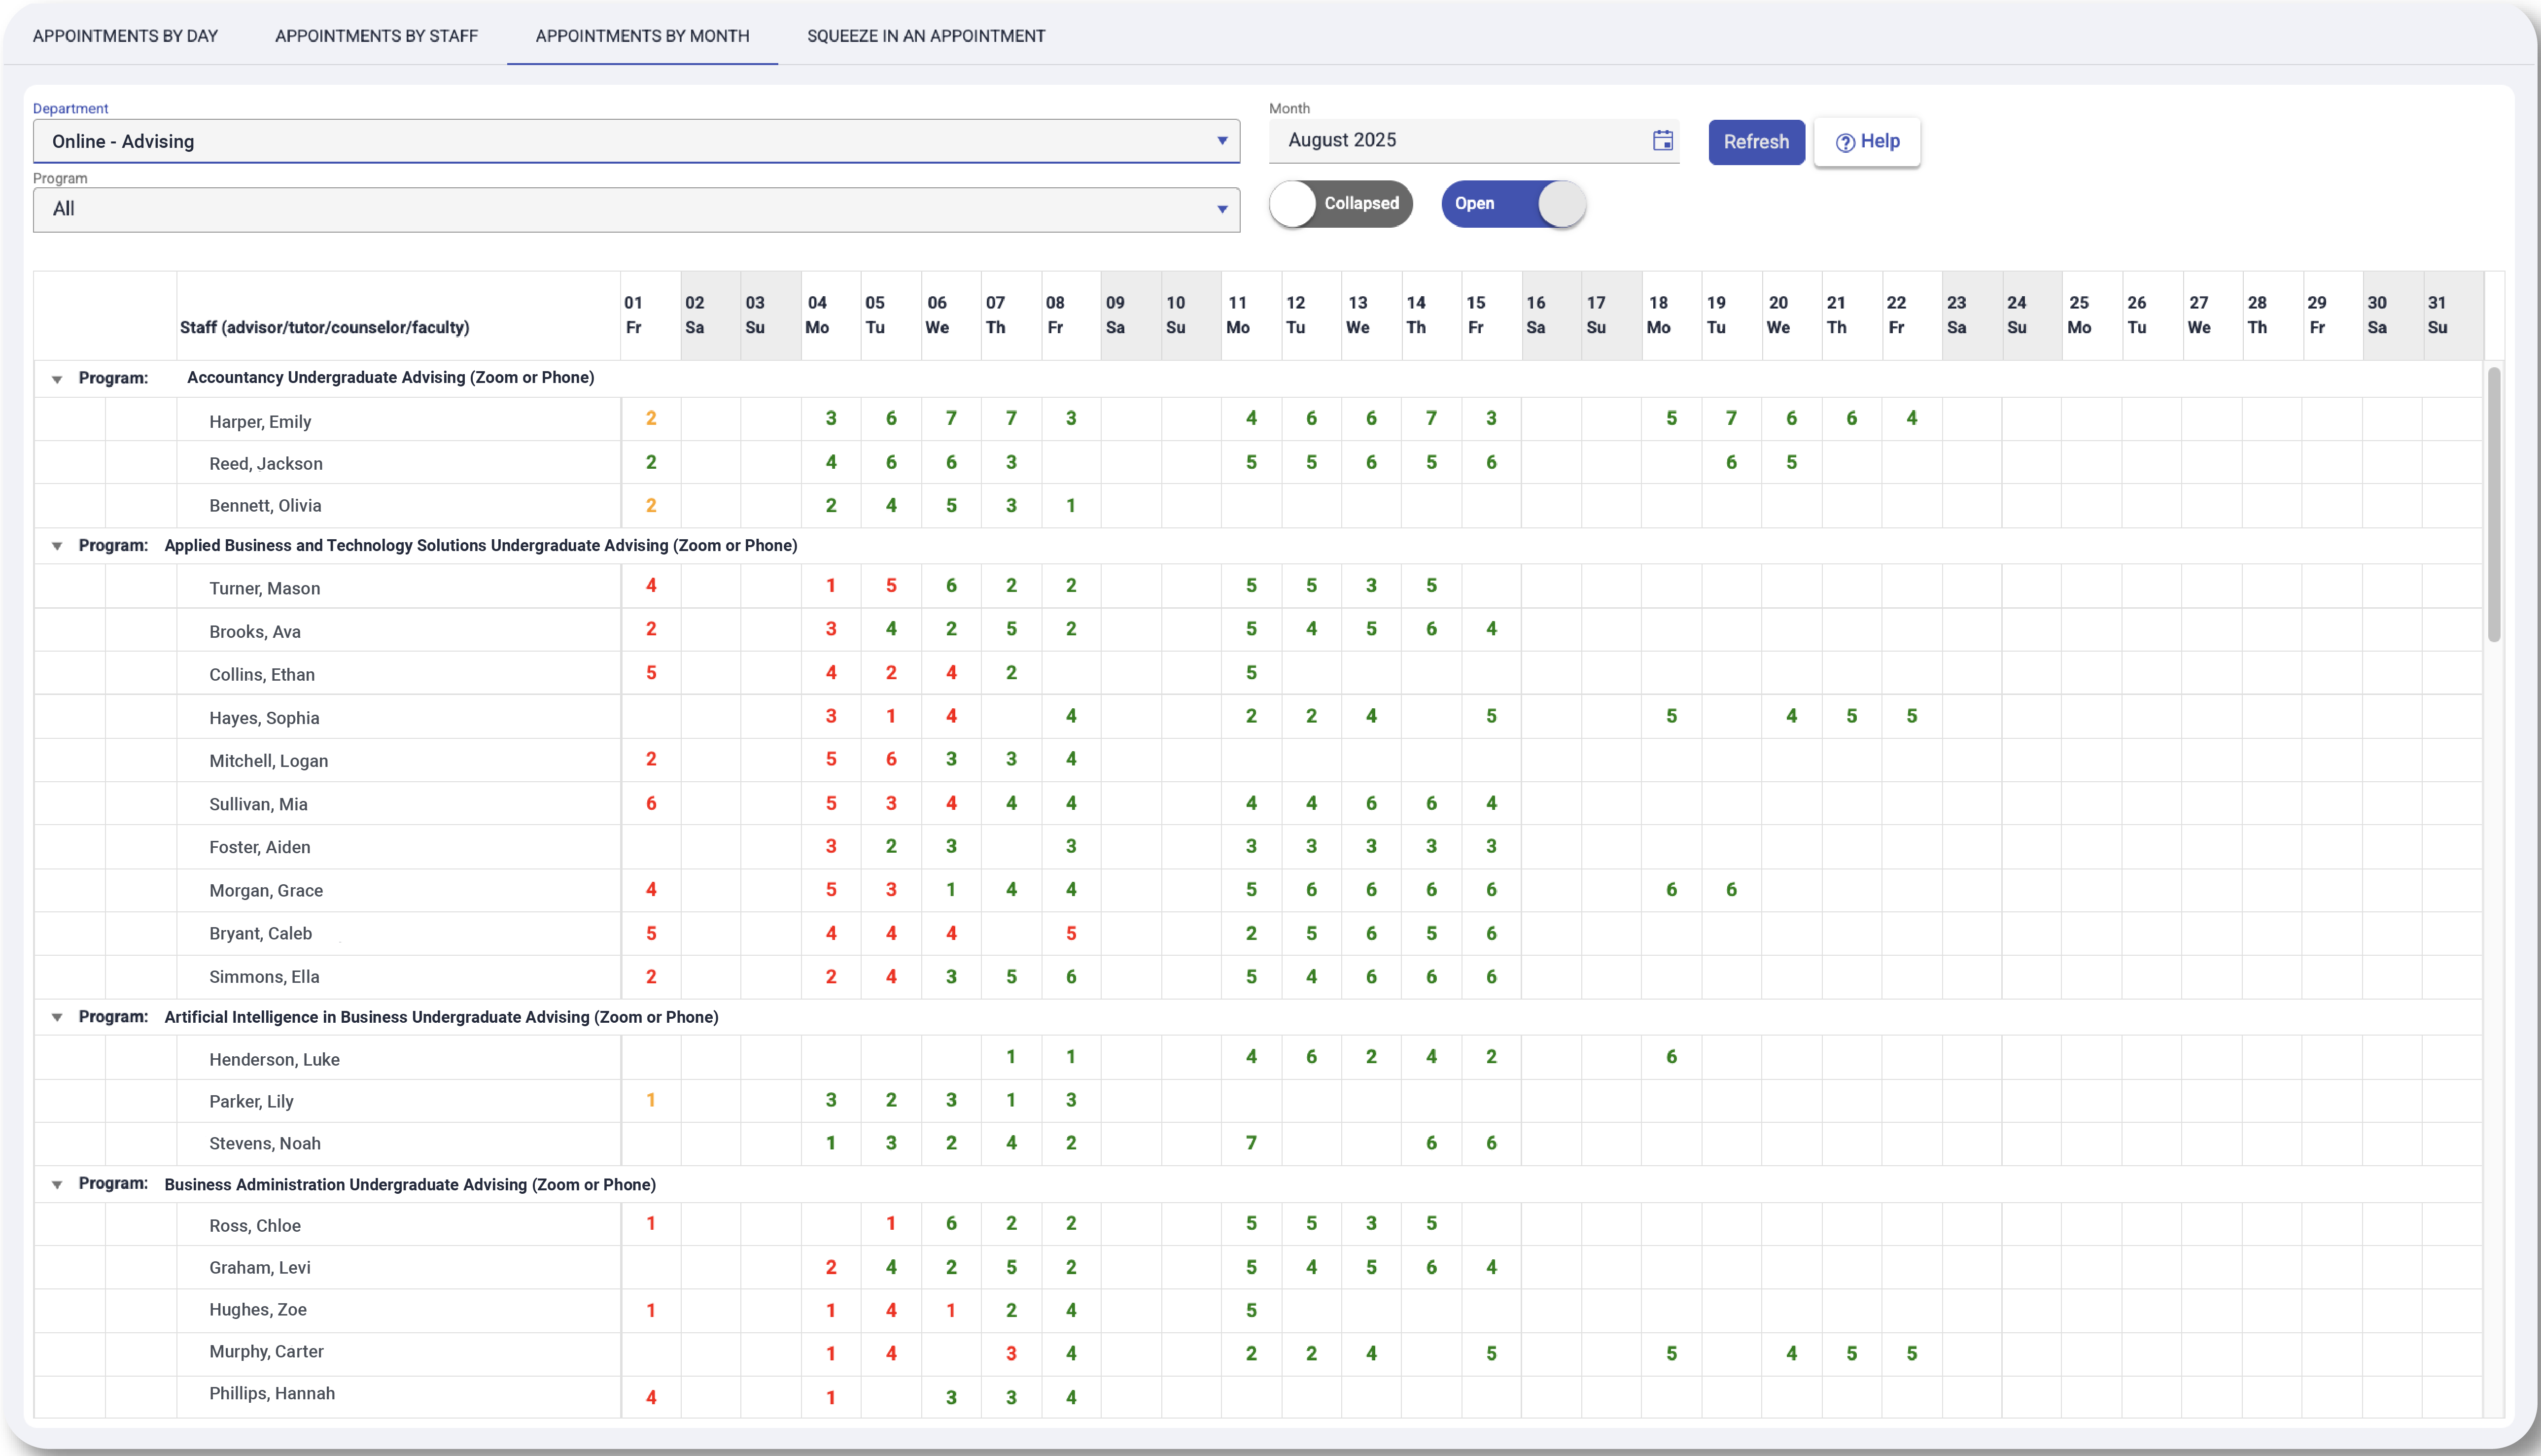2541x1456 pixels.
Task: Click Bryant, Caleb's count for 08 Fr
Action: (x=1071, y=934)
